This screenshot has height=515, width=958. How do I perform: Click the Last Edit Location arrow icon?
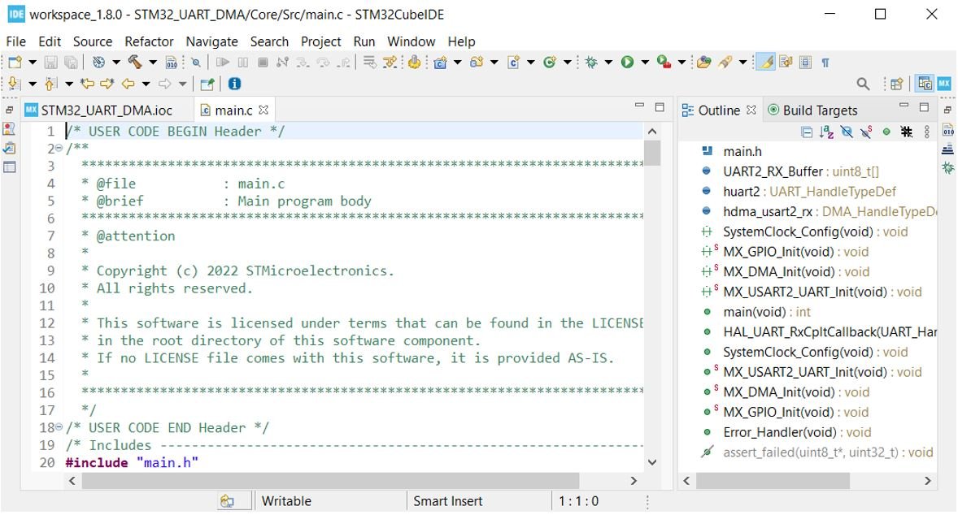pos(87,84)
